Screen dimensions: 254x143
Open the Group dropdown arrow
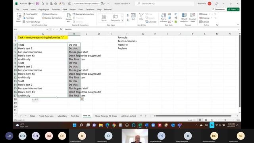tap(210, 14)
